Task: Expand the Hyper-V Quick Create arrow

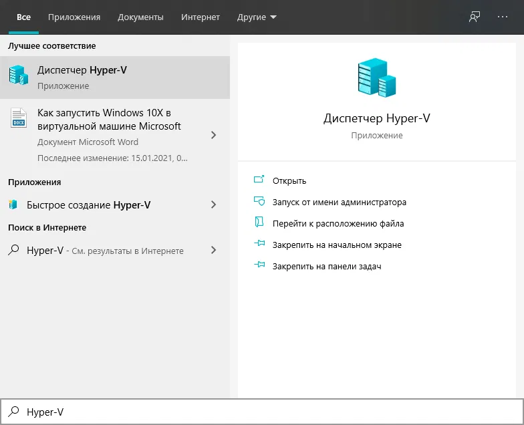Action: pos(214,205)
